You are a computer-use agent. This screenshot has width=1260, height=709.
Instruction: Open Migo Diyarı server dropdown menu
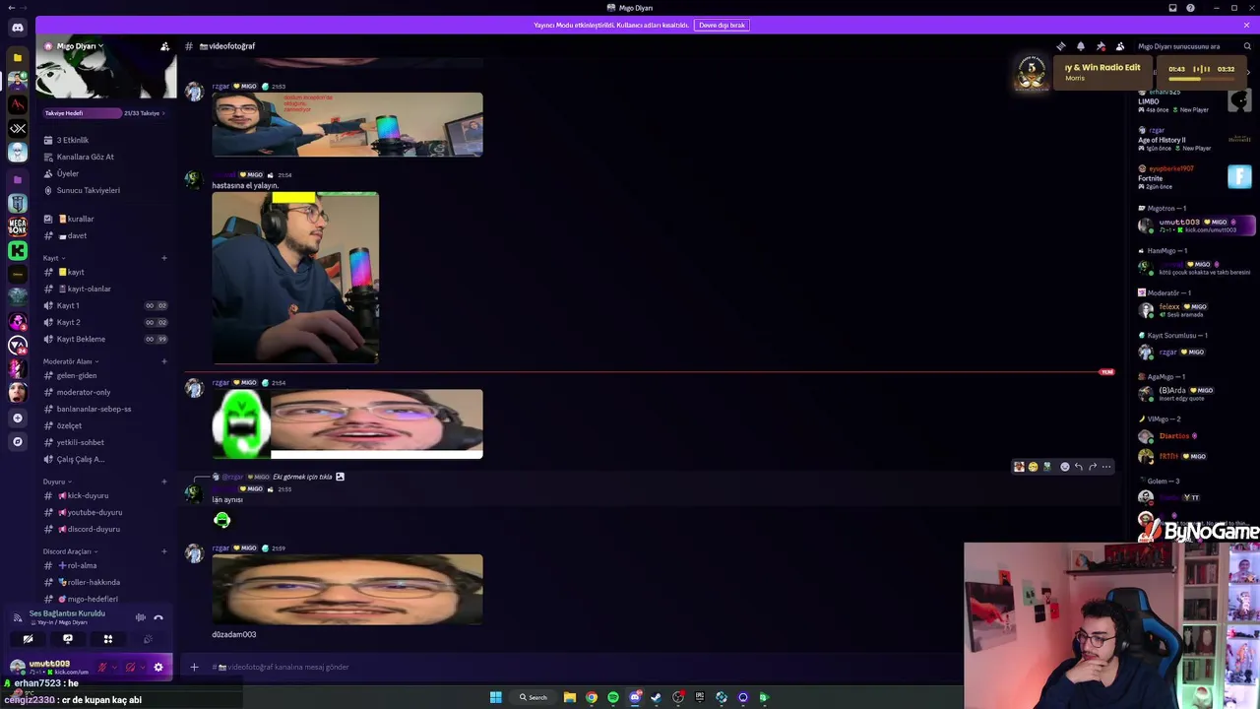(79, 46)
